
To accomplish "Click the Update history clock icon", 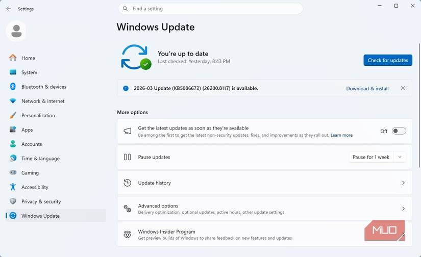I will [127, 183].
